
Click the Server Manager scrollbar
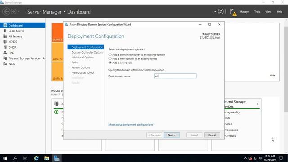click(286, 69)
